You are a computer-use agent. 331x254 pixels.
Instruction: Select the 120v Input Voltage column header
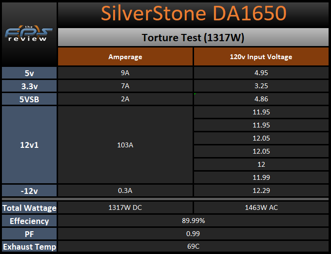point(261,57)
